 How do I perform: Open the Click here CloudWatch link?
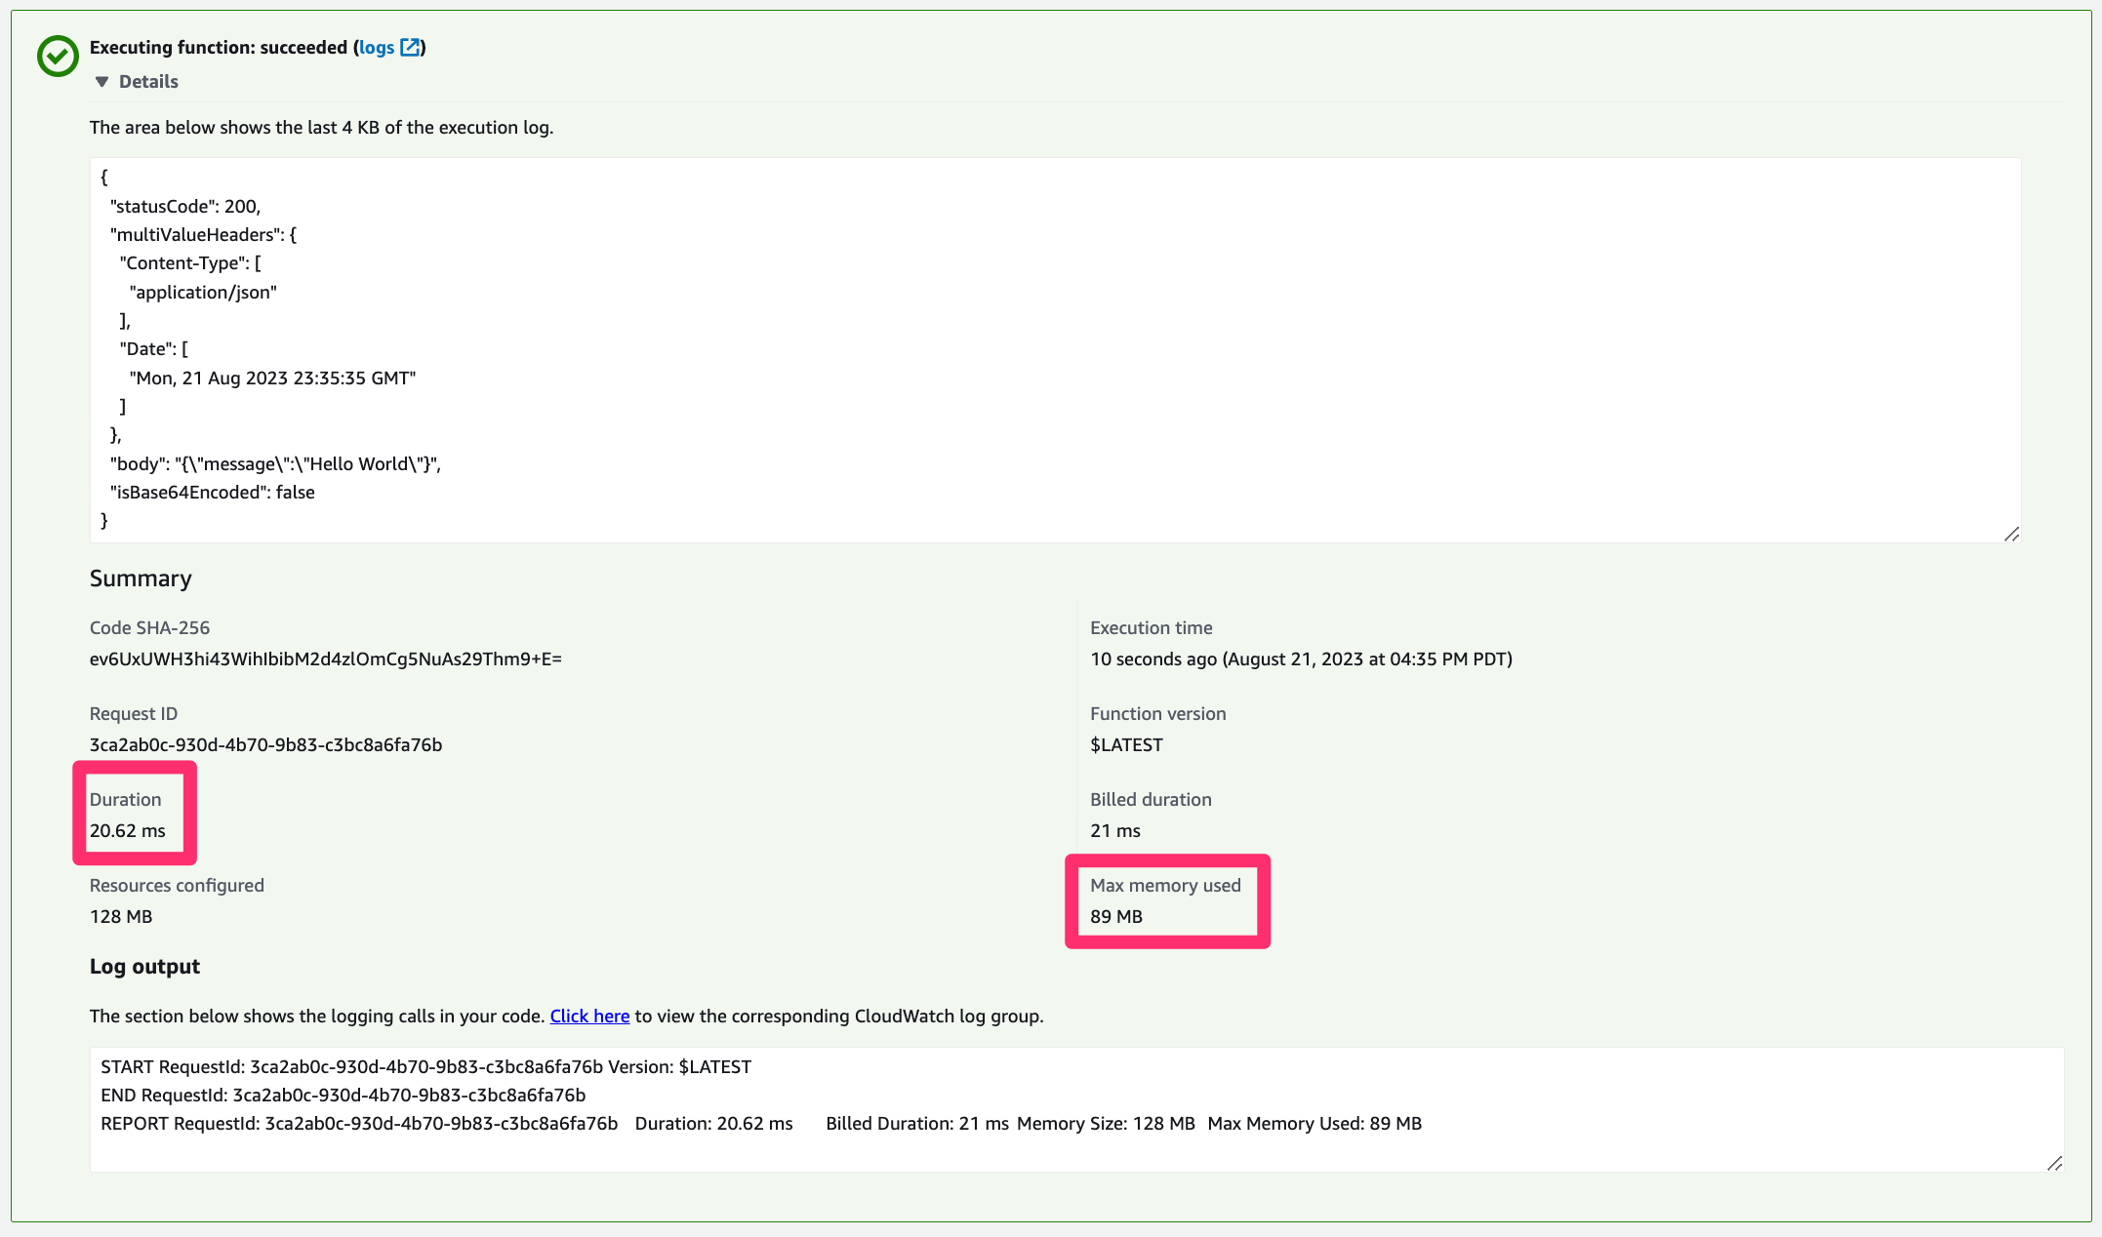point(589,1016)
